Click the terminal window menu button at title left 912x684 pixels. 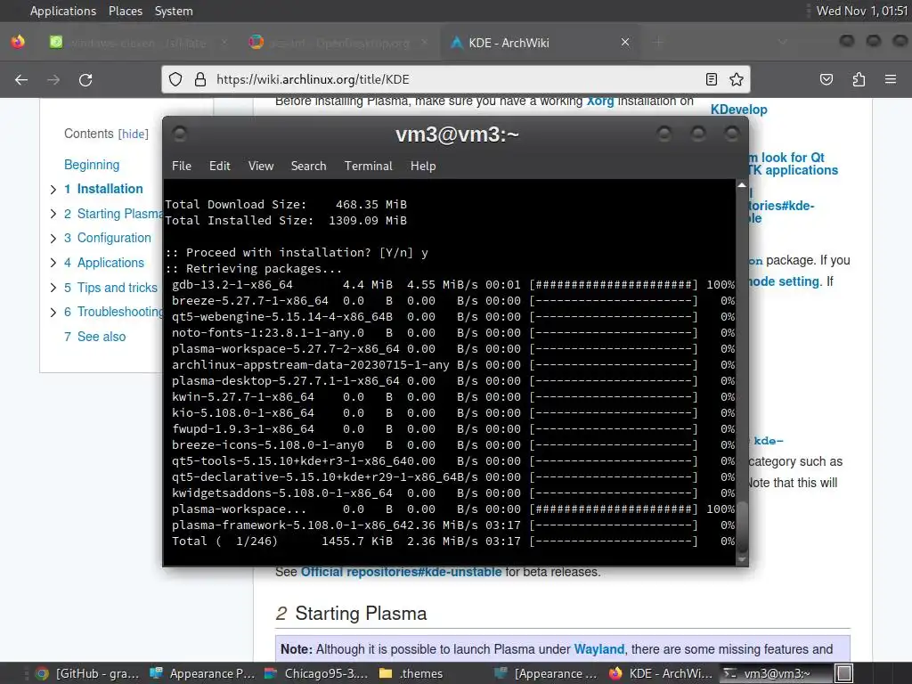[x=179, y=134]
